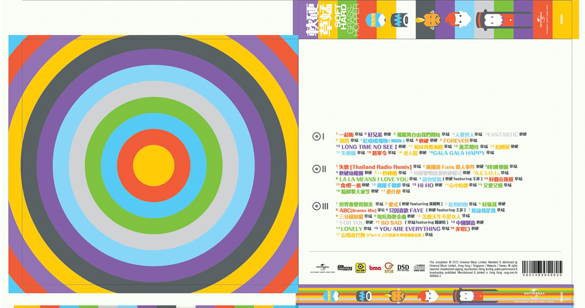The image size is (585, 308).
Task: Click track 又愛又恨 on disc II
Action: coord(493,185)
